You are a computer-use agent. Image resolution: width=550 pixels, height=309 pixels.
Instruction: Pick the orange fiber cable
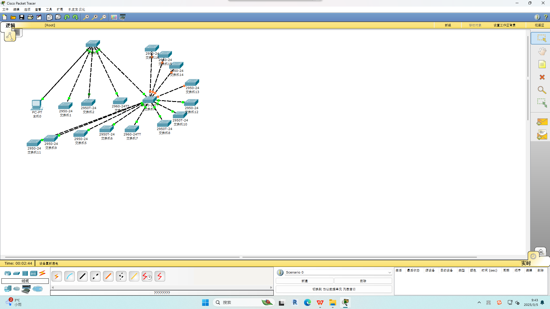(108, 276)
